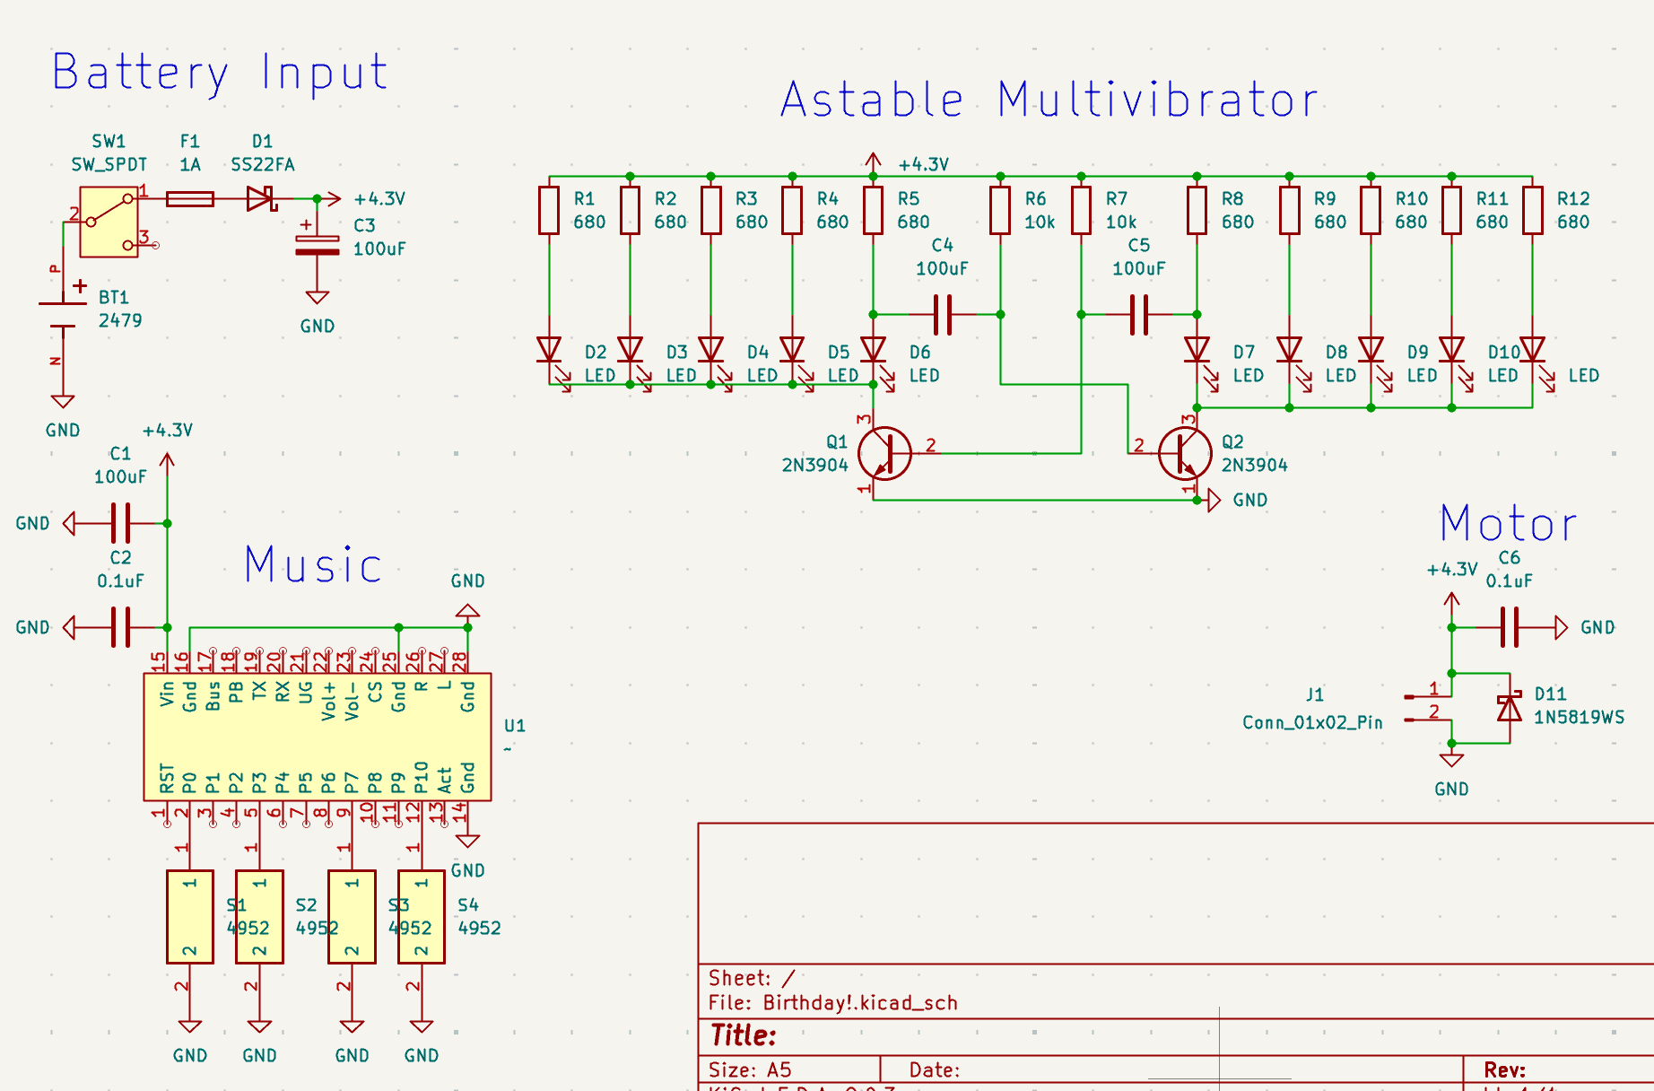Click the "Sheet: /" title block entry
The image size is (1654, 1091).
(752, 978)
